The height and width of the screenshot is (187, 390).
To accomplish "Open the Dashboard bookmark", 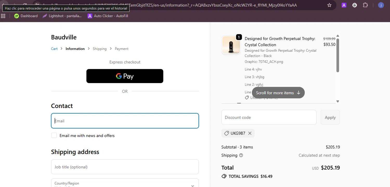I will [26, 16].
